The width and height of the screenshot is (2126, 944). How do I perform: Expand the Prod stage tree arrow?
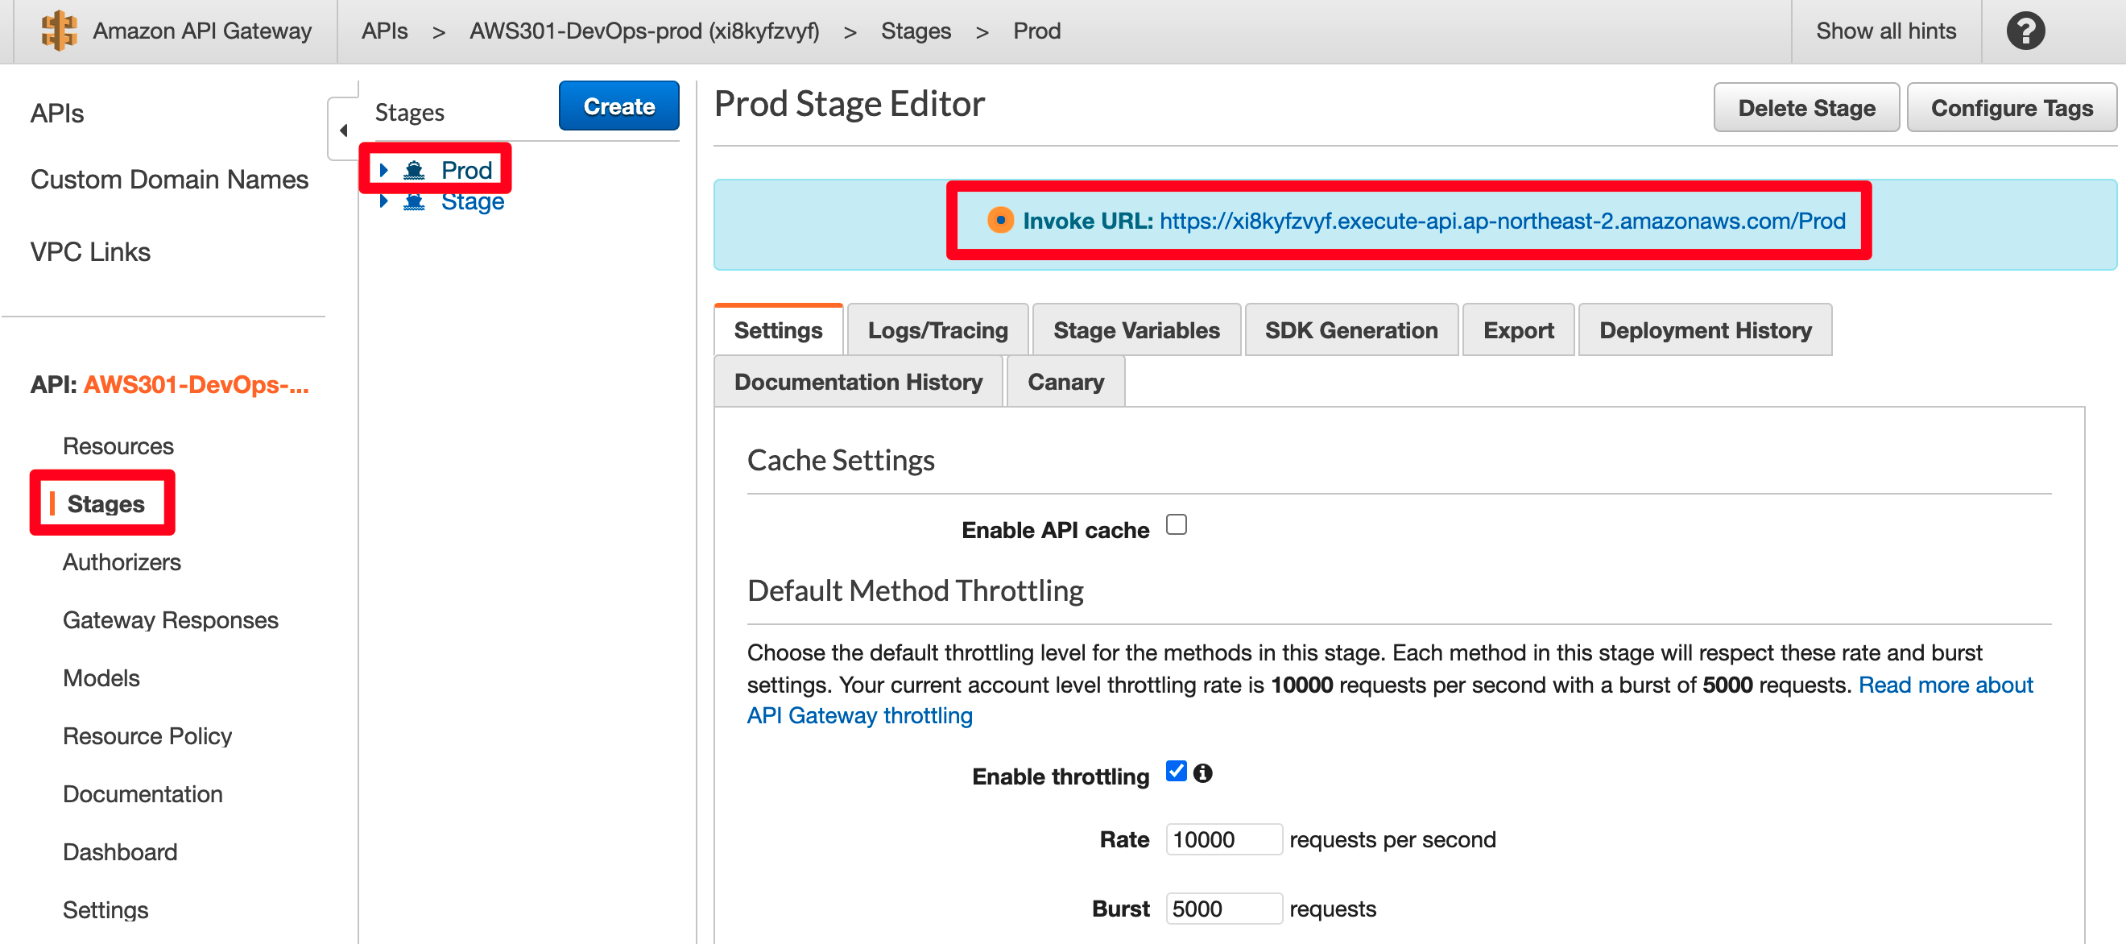tap(384, 170)
